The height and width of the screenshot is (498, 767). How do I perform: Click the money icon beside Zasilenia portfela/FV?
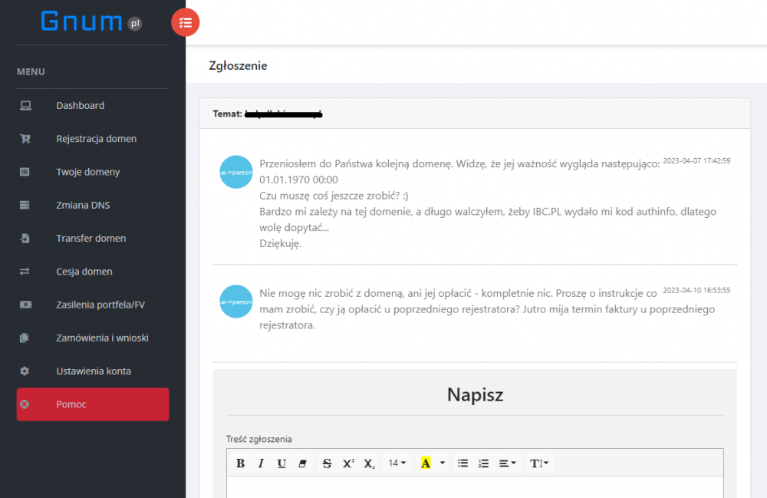click(25, 305)
